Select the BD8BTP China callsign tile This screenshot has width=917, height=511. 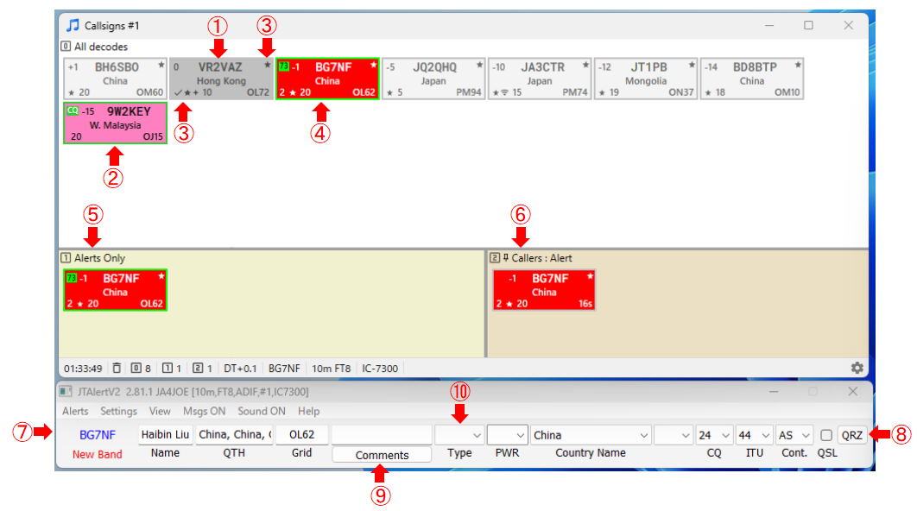click(752, 79)
